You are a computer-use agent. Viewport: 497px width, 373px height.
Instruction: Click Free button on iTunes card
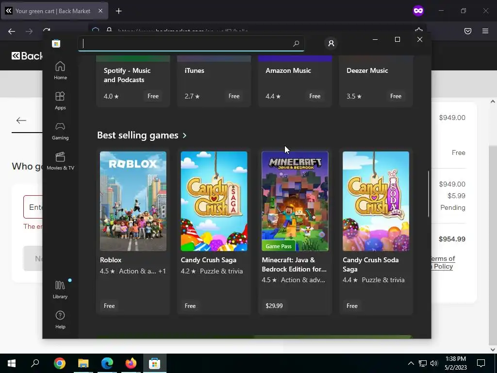pos(234,96)
